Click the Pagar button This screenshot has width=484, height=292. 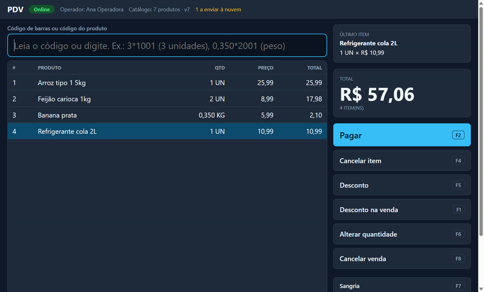pyautogui.click(x=402, y=135)
